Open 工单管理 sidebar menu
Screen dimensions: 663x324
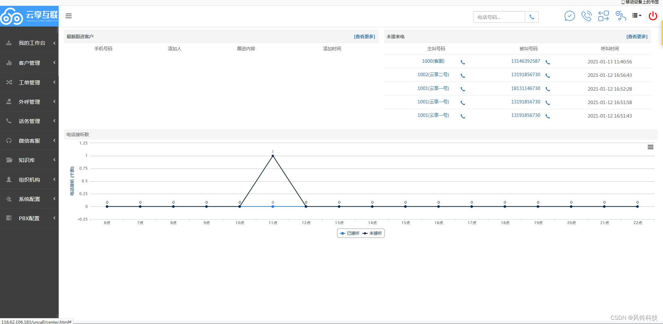click(x=29, y=82)
